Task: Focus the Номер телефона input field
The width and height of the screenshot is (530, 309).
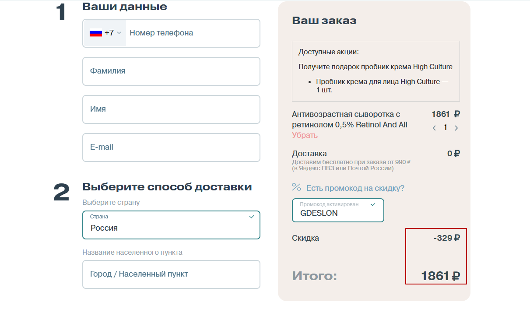Action: click(193, 33)
